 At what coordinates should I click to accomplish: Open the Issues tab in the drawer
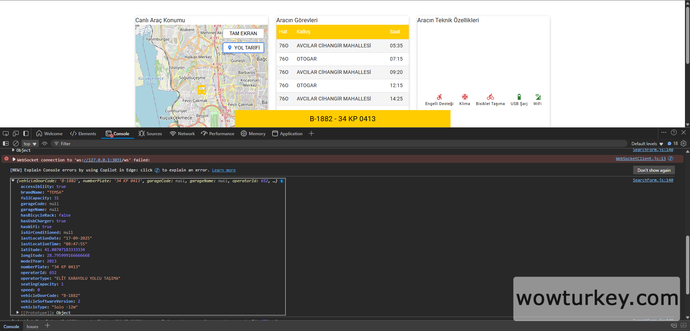click(x=32, y=326)
